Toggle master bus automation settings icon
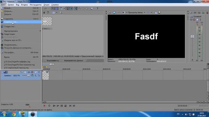 coord(194,20)
